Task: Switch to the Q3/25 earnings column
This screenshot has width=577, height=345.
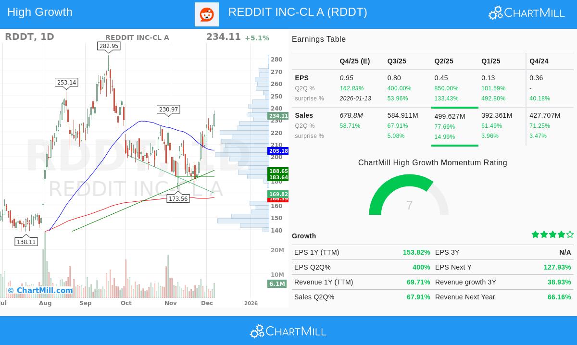Action: 397,61
